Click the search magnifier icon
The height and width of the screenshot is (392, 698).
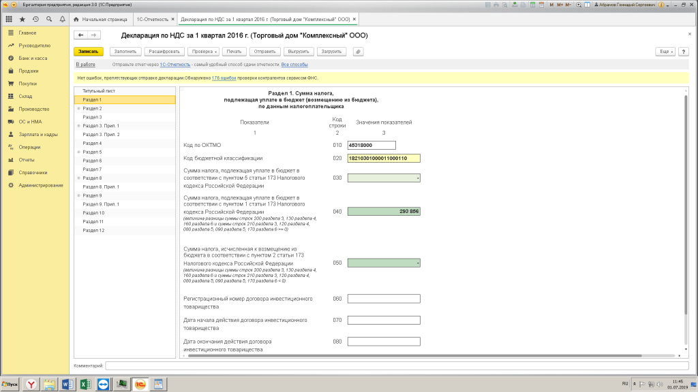click(x=49, y=19)
